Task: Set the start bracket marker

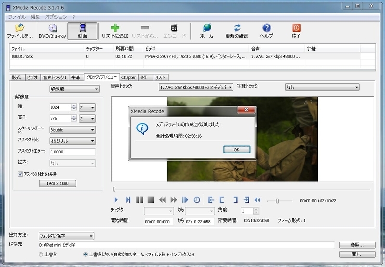Action: pos(222,200)
